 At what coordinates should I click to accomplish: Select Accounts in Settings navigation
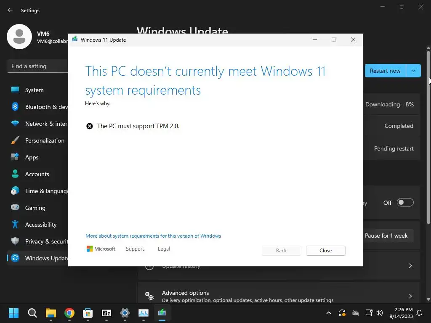pyautogui.click(x=37, y=174)
